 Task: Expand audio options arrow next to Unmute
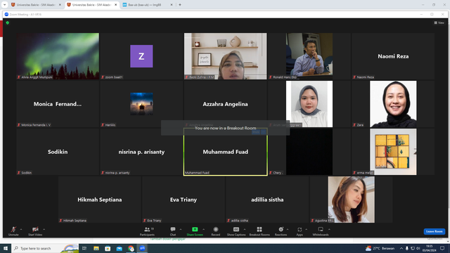coord(21,229)
